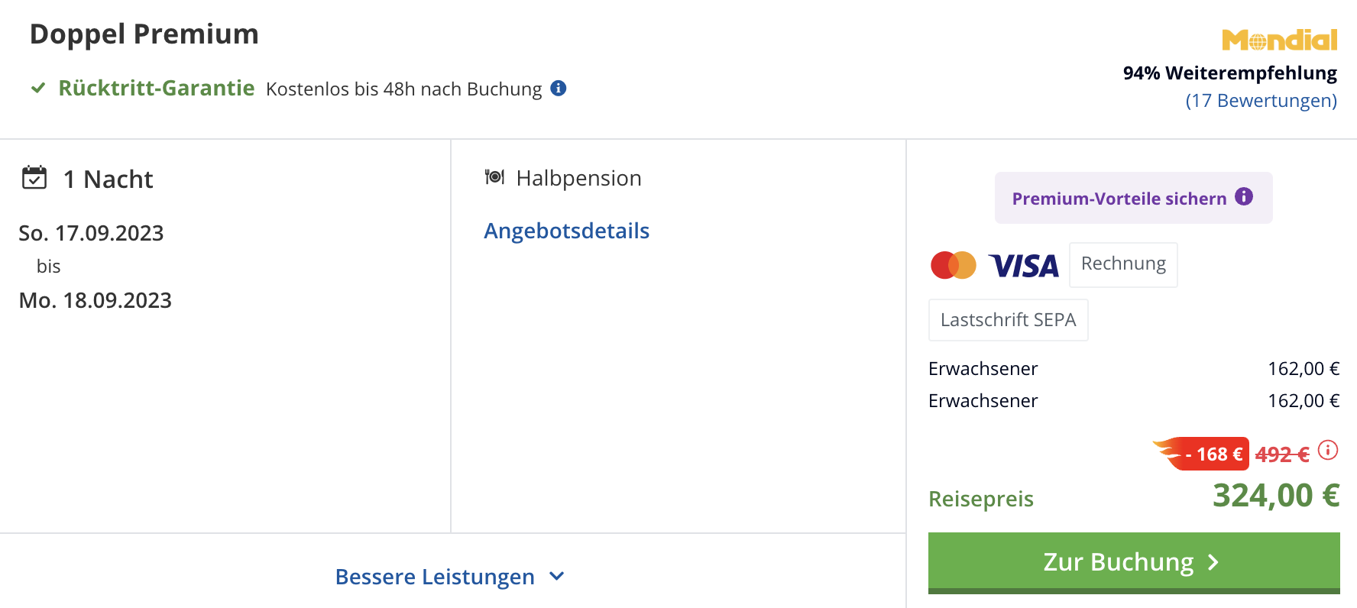Screen dimensions: 1357x608
Task: Click the info icon beside Rücktritt-Garantie text
Action: [559, 89]
